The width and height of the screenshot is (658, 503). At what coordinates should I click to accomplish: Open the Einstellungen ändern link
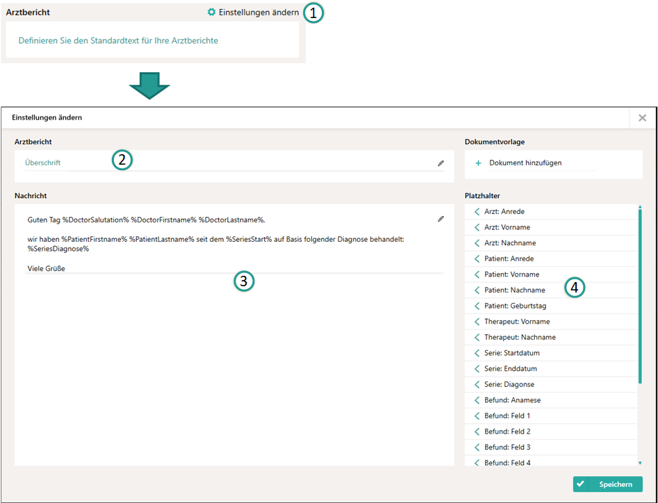[x=258, y=13]
